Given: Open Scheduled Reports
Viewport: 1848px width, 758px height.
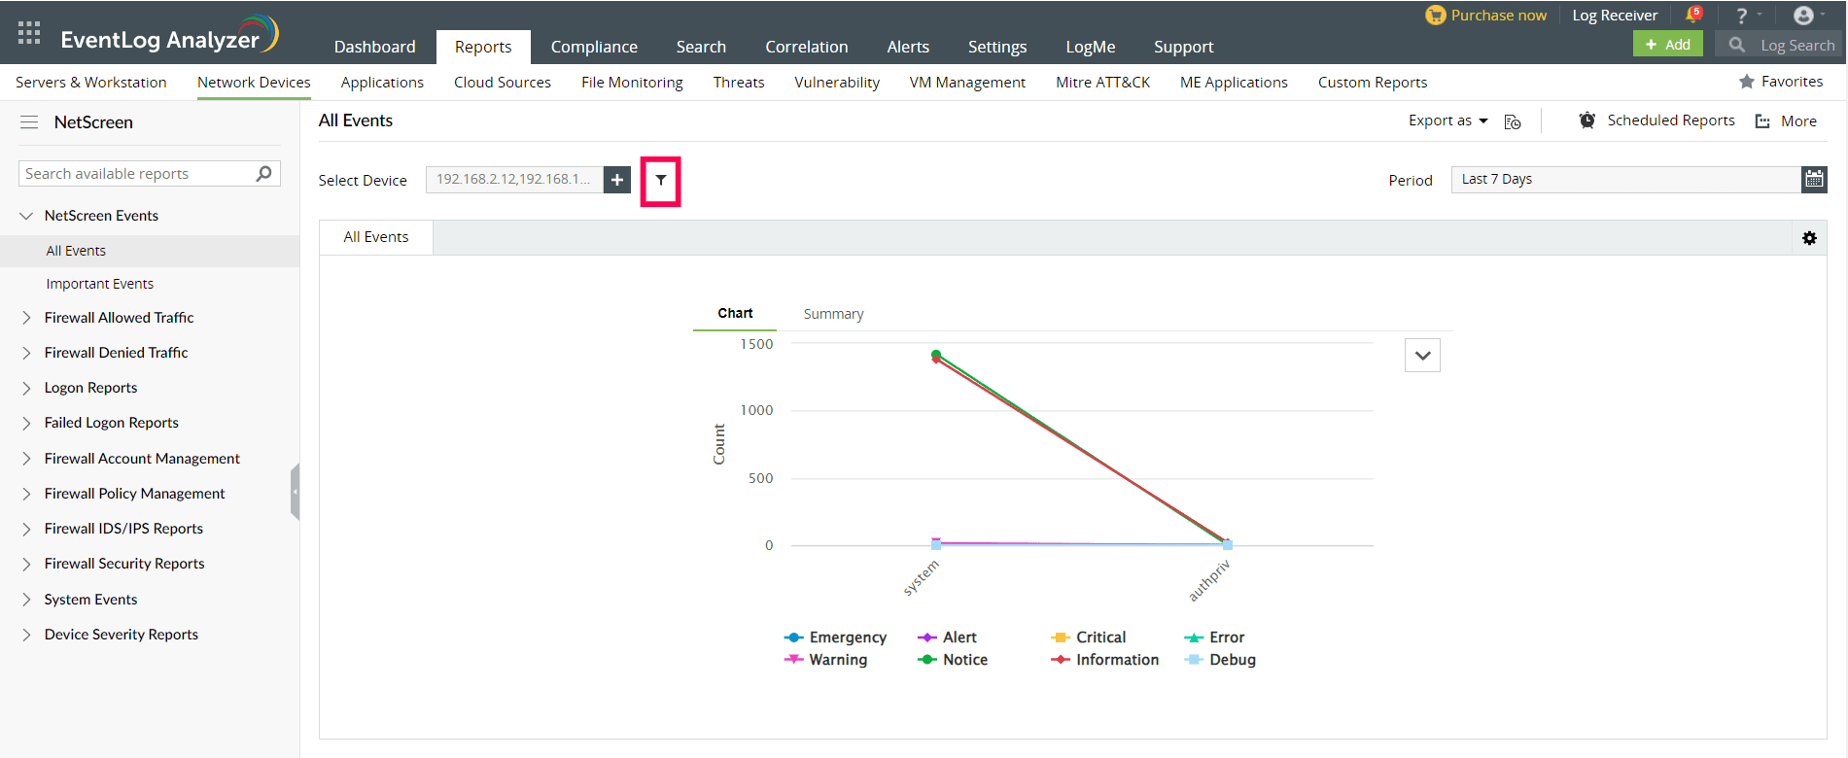Looking at the screenshot, I should (x=1657, y=121).
